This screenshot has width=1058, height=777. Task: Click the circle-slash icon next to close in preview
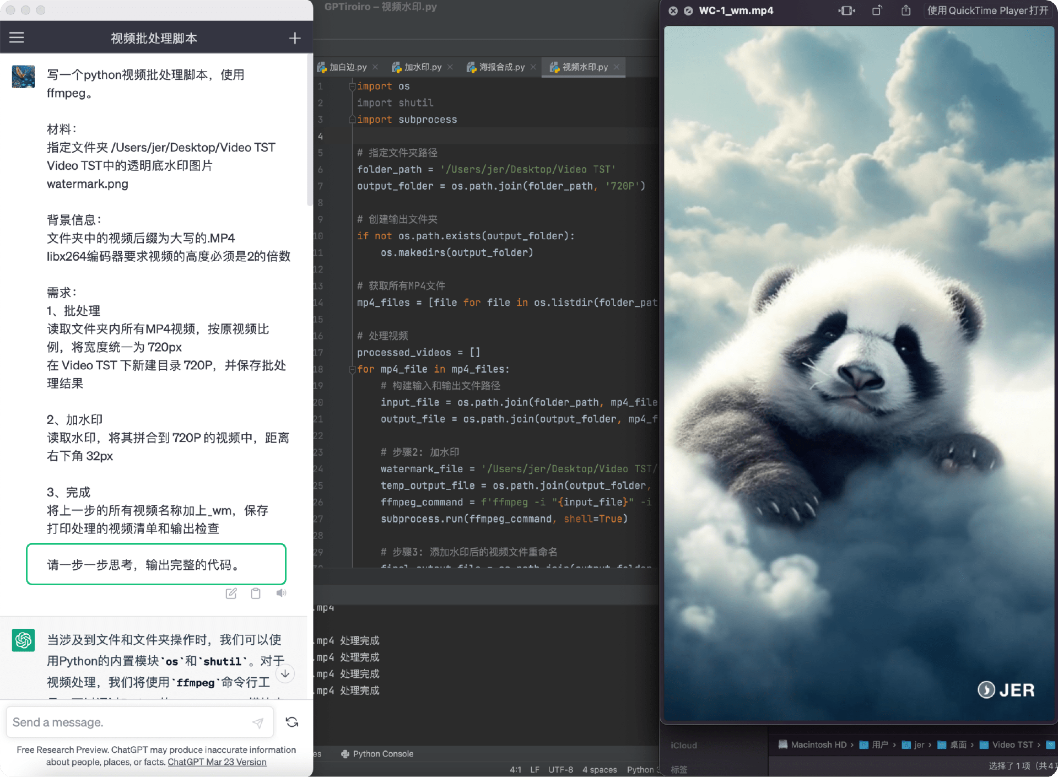coord(688,10)
